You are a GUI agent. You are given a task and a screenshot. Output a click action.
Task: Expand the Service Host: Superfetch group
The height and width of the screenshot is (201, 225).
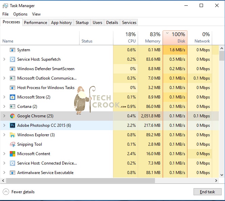4,59
